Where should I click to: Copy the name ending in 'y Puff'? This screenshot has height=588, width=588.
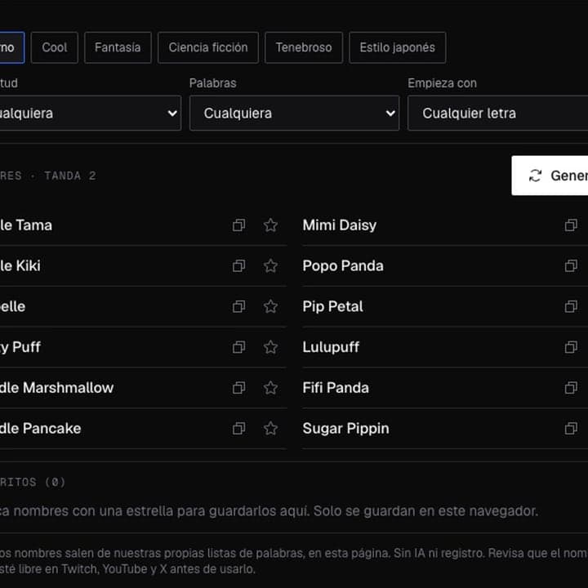click(238, 347)
